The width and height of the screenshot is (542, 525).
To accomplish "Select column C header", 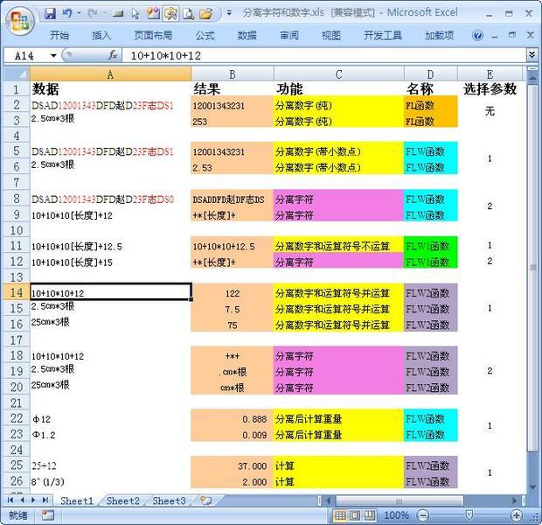I will point(338,74).
